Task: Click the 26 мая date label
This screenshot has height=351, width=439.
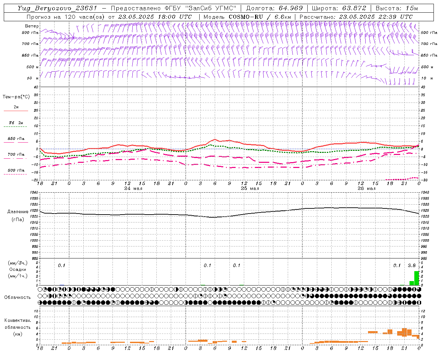Action: click(x=366, y=189)
